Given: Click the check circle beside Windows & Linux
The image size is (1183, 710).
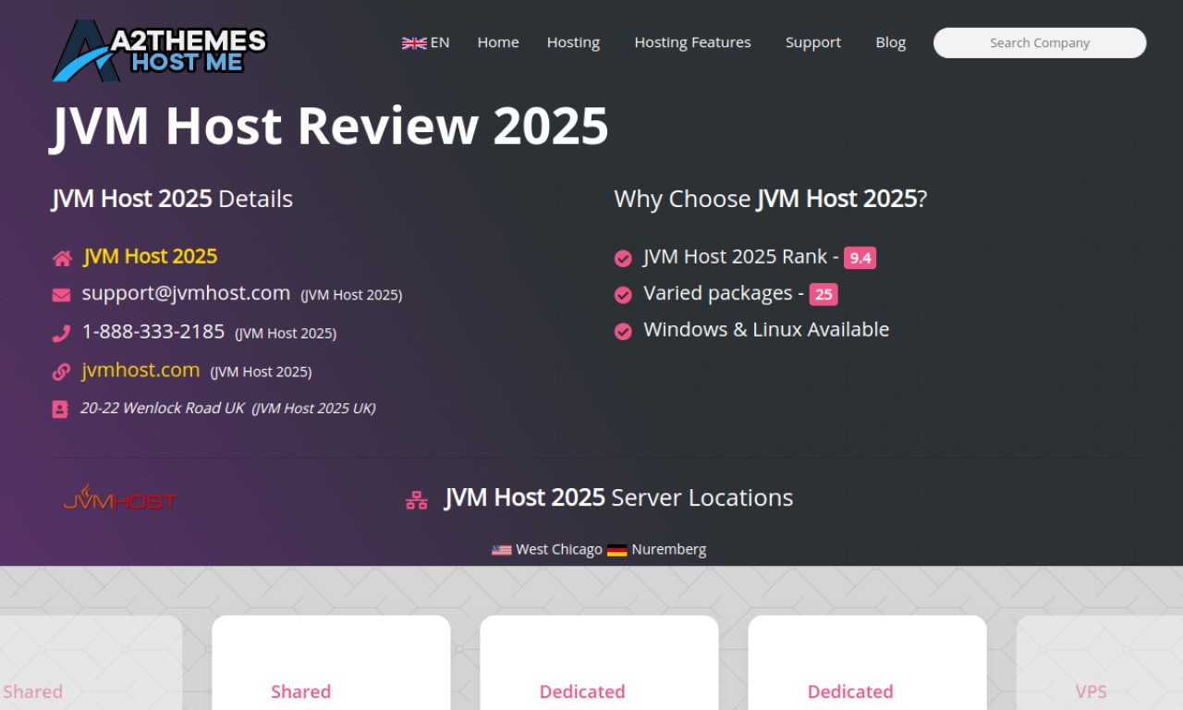Looking at the screenshot, I should tap(623, 331).
